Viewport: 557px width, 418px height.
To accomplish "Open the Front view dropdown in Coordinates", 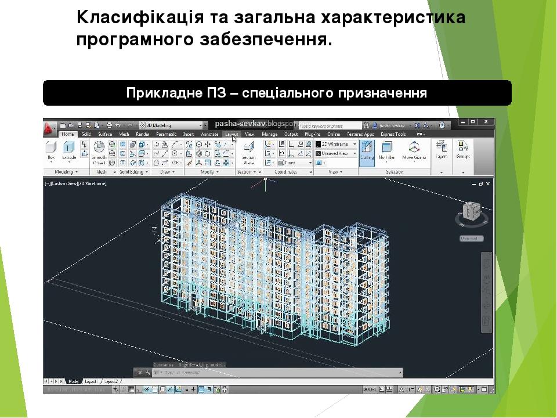I will [295, 163].
